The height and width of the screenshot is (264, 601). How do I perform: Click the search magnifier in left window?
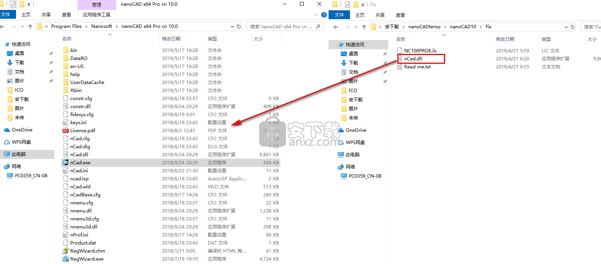coord(318,27)
